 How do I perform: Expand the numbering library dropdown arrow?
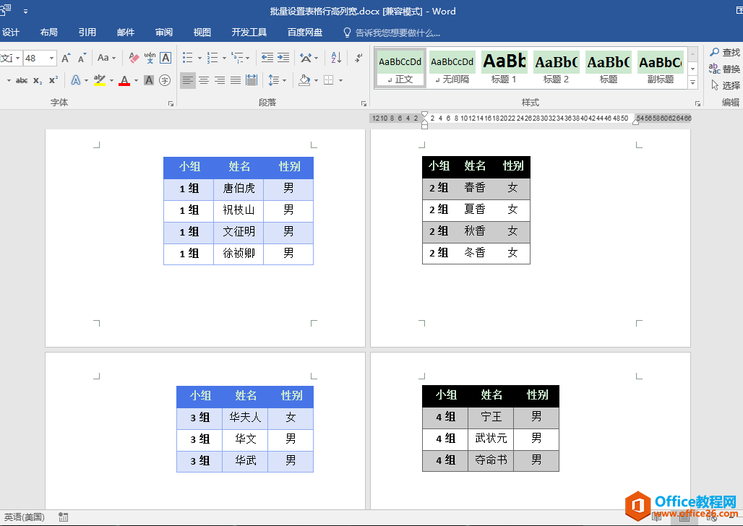[224, 59]
